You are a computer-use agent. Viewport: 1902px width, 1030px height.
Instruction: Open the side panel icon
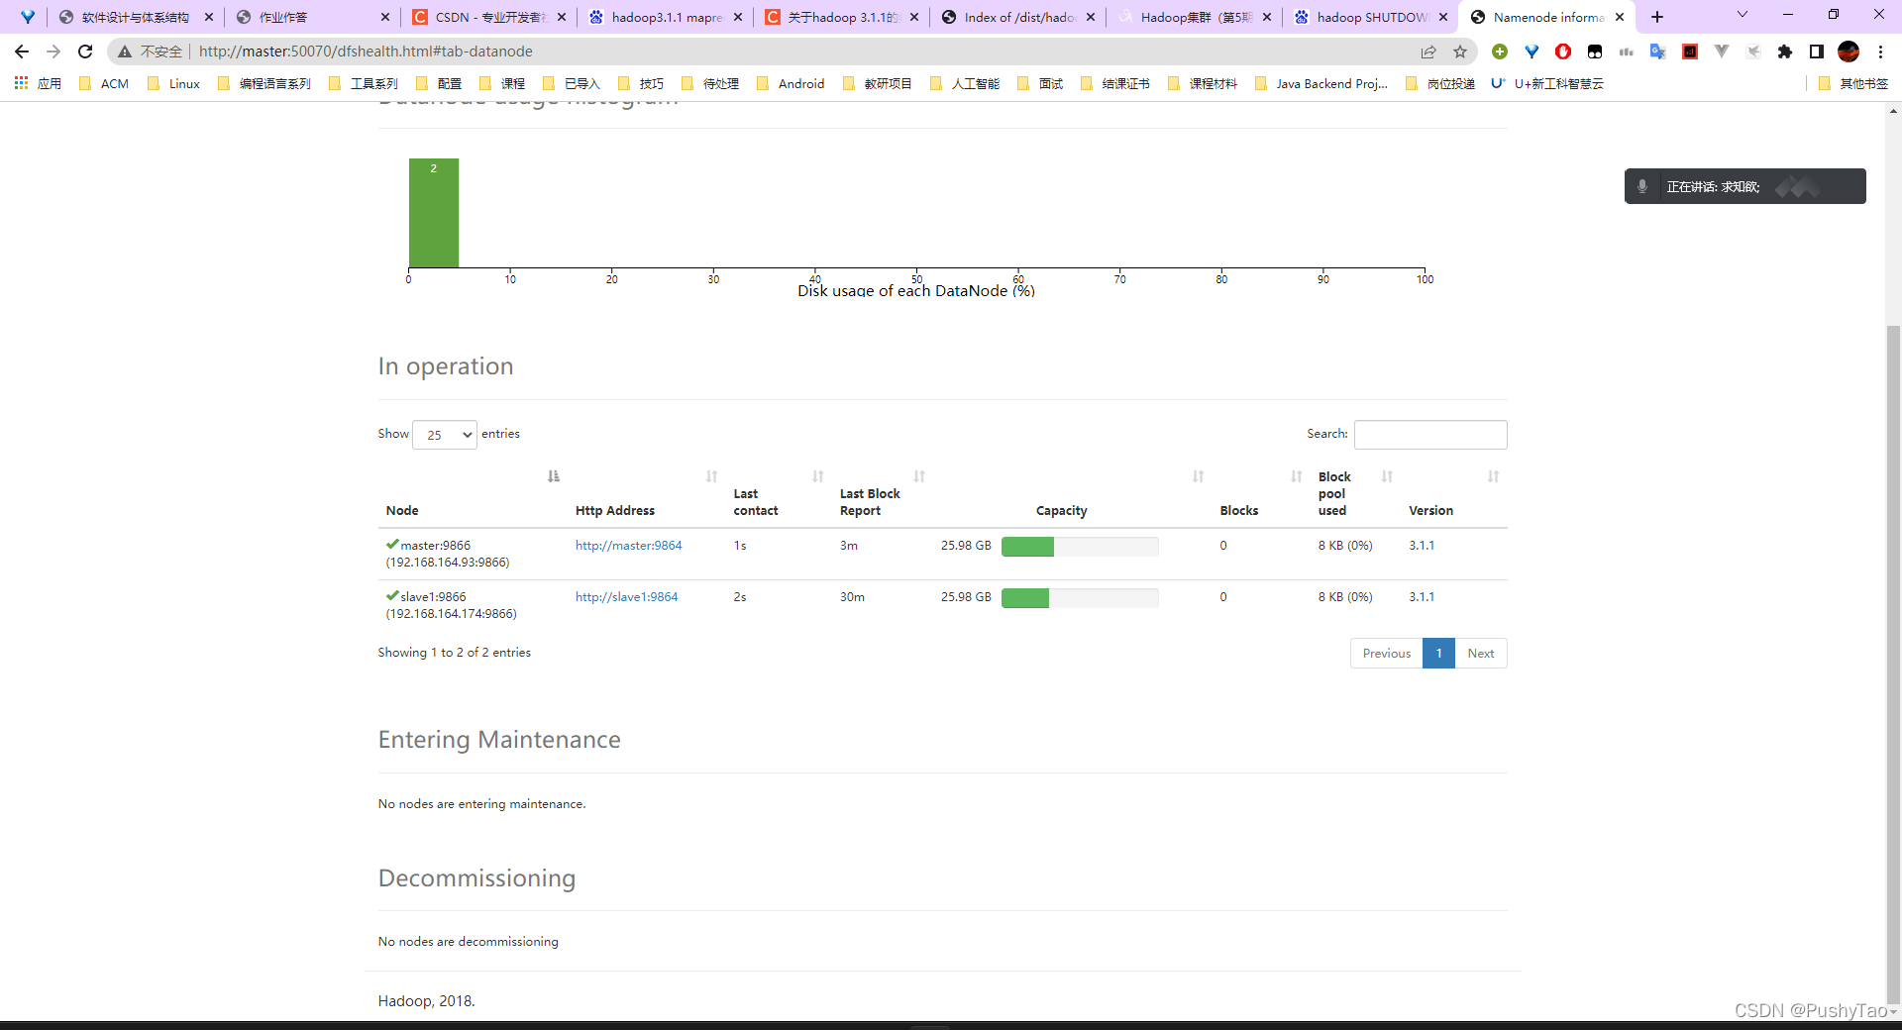(1817, 51)
